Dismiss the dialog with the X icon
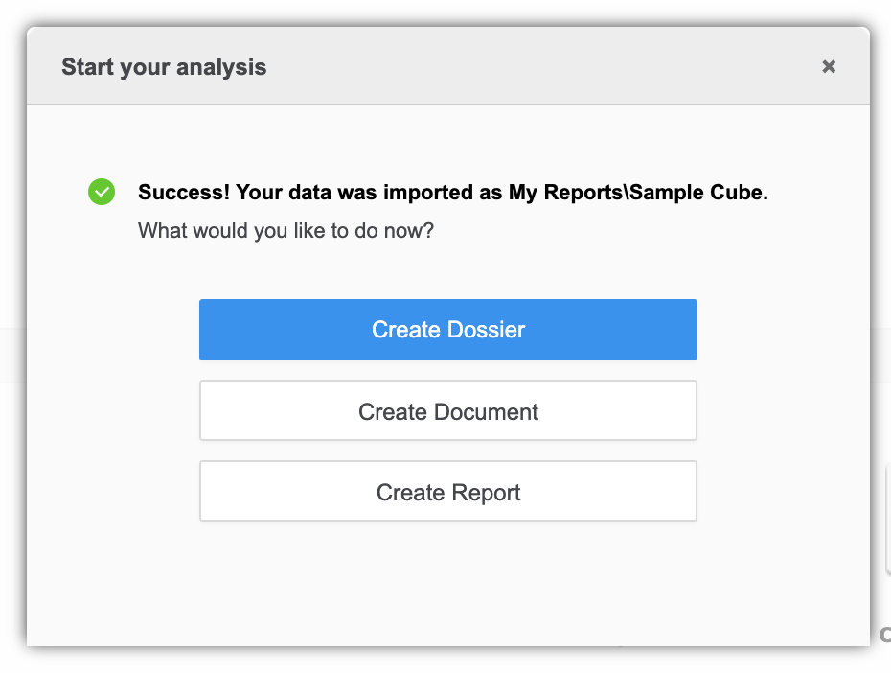 pos(829,66)
